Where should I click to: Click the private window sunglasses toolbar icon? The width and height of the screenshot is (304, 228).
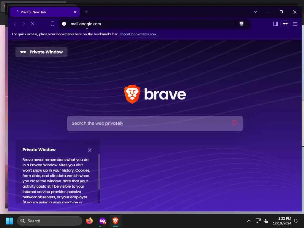[x=285, y=24]
